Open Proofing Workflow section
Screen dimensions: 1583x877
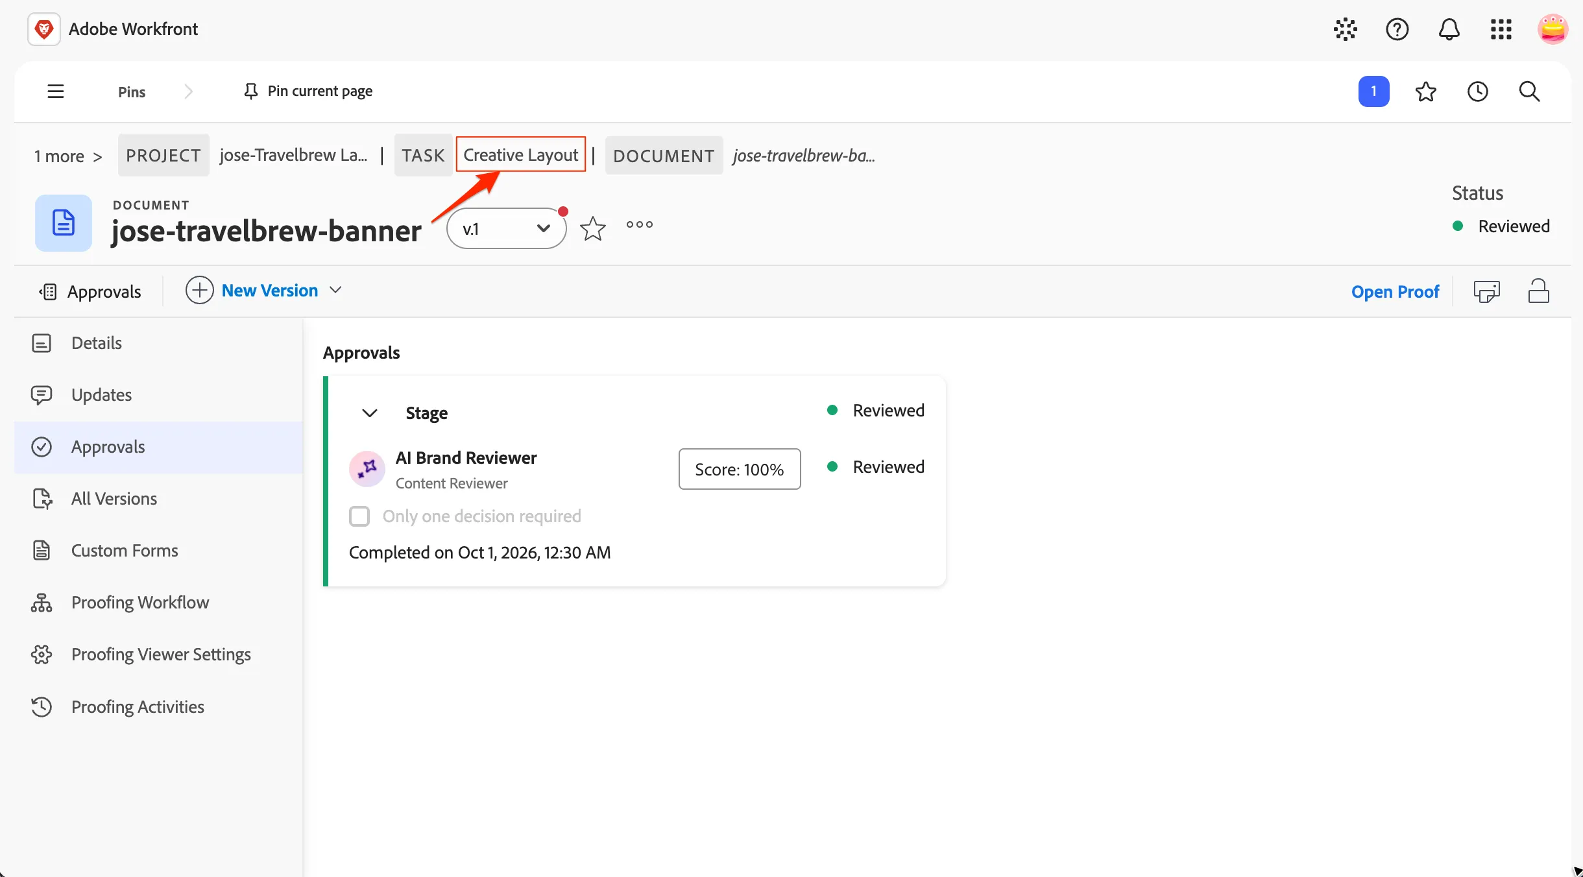coord(159,603)
